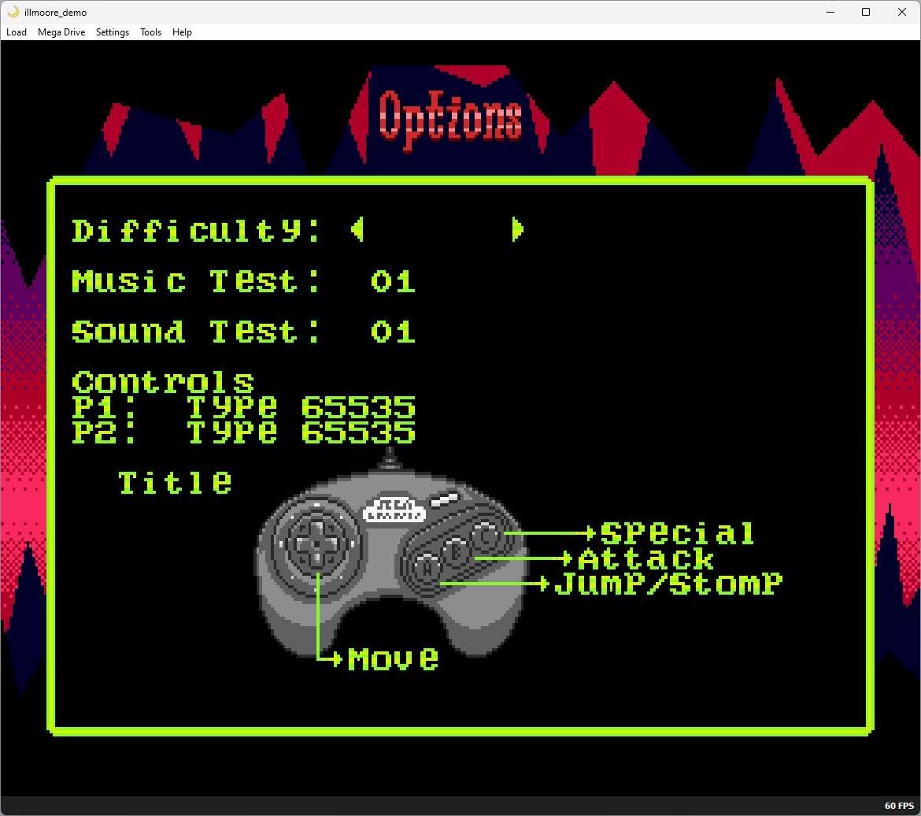Screen dimensions: 921x816
Task: Open the Settings menu
Action: coord(112,32)
